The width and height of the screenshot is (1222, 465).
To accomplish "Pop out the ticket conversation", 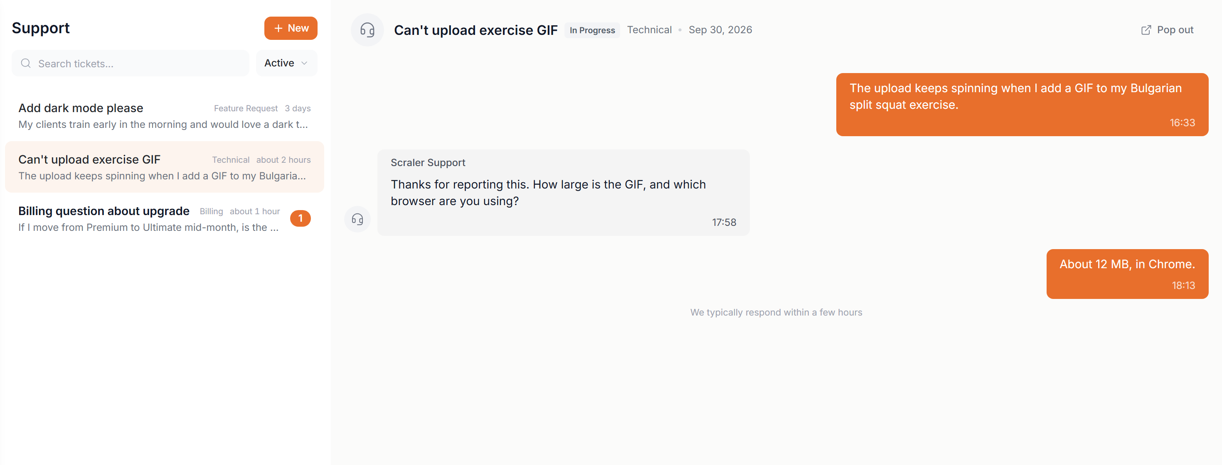I will pyautogui.click(x=1167, y=30).
